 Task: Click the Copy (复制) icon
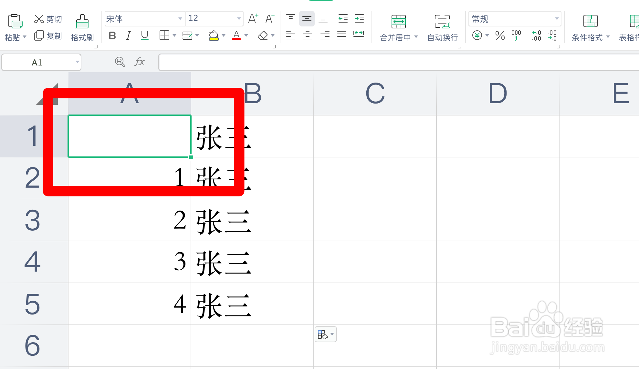(x=39, y=35)
